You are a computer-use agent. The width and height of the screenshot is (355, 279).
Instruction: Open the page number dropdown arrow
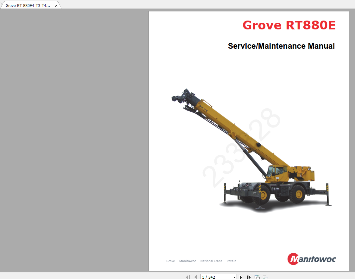(234, 277)
